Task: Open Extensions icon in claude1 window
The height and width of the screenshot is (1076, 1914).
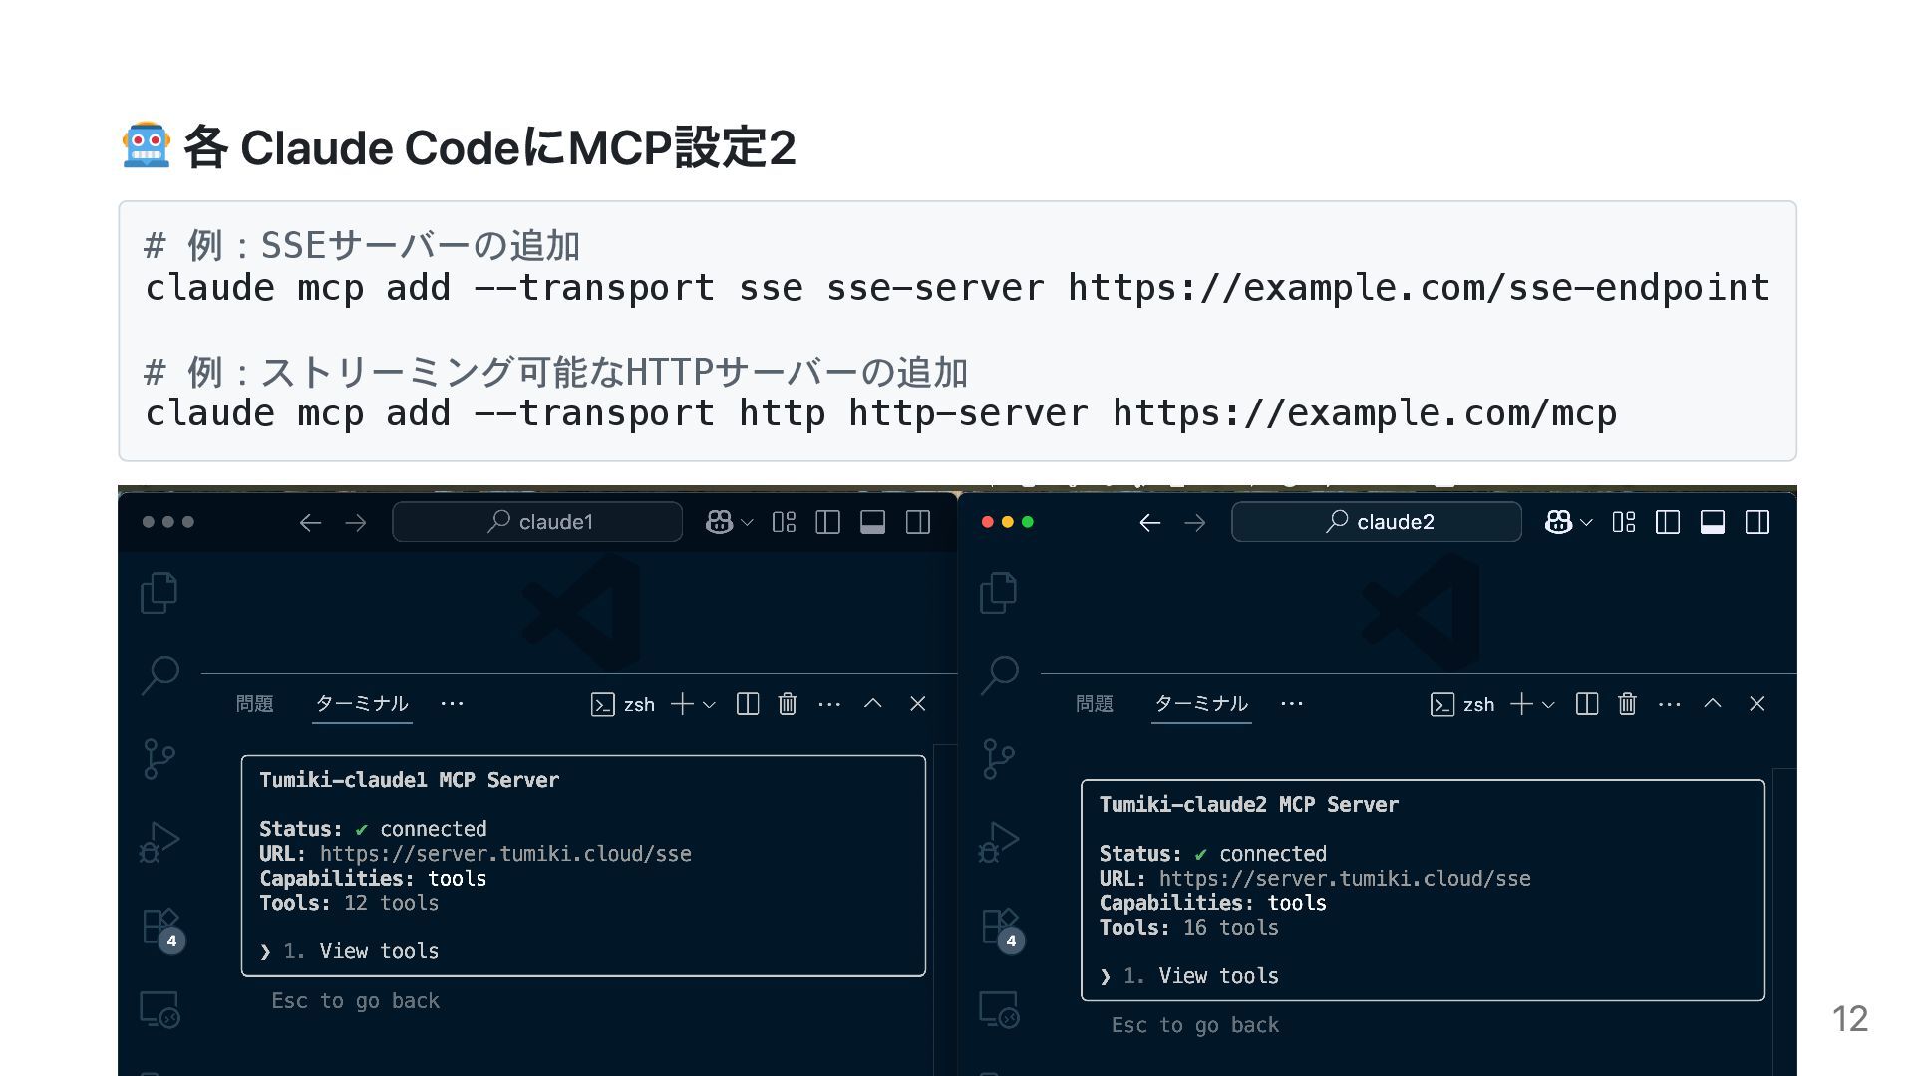Action: 161,929
